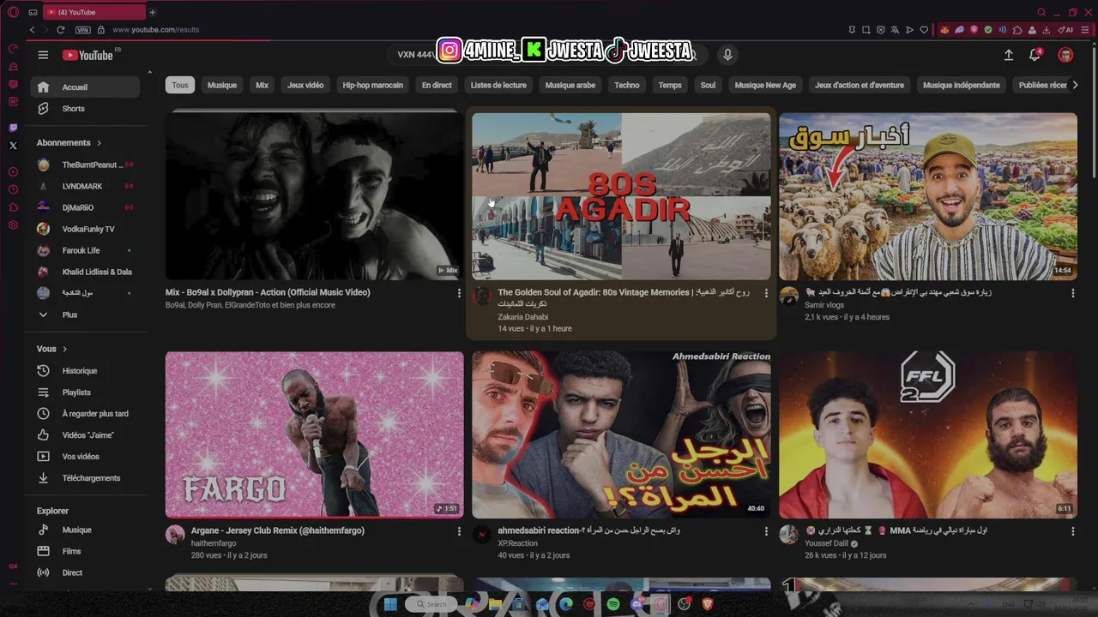The image size is (1098, 617).
Task: Expand the Abonnements section chevron
Action: (99, 143)
